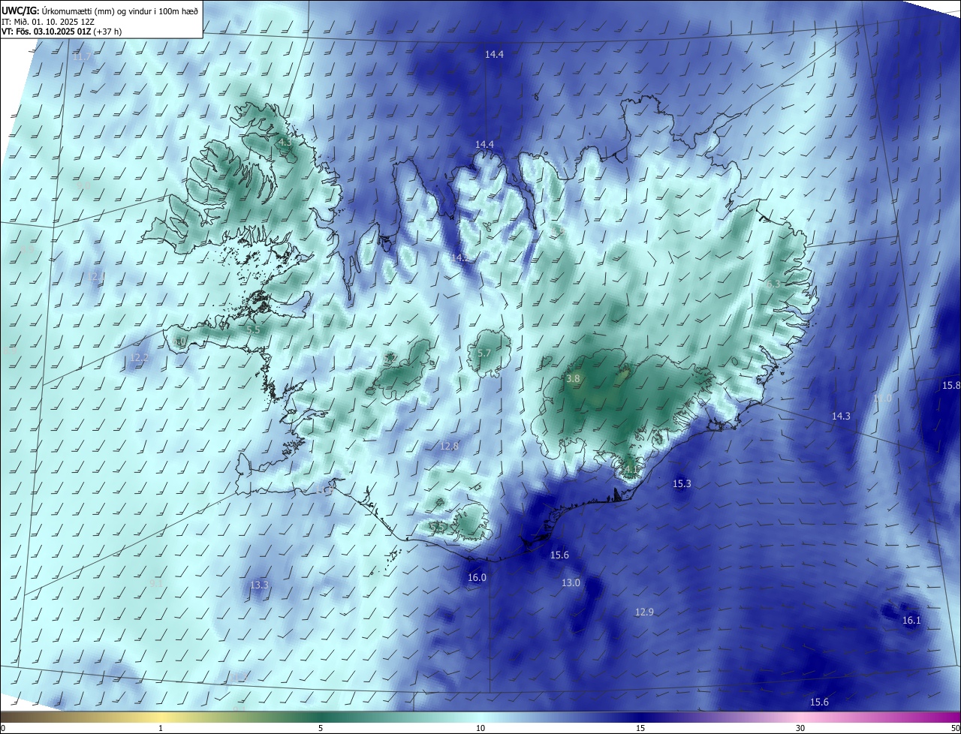
Task: Click the 15.8 value label on the map
Action: [x=951, y=385]
